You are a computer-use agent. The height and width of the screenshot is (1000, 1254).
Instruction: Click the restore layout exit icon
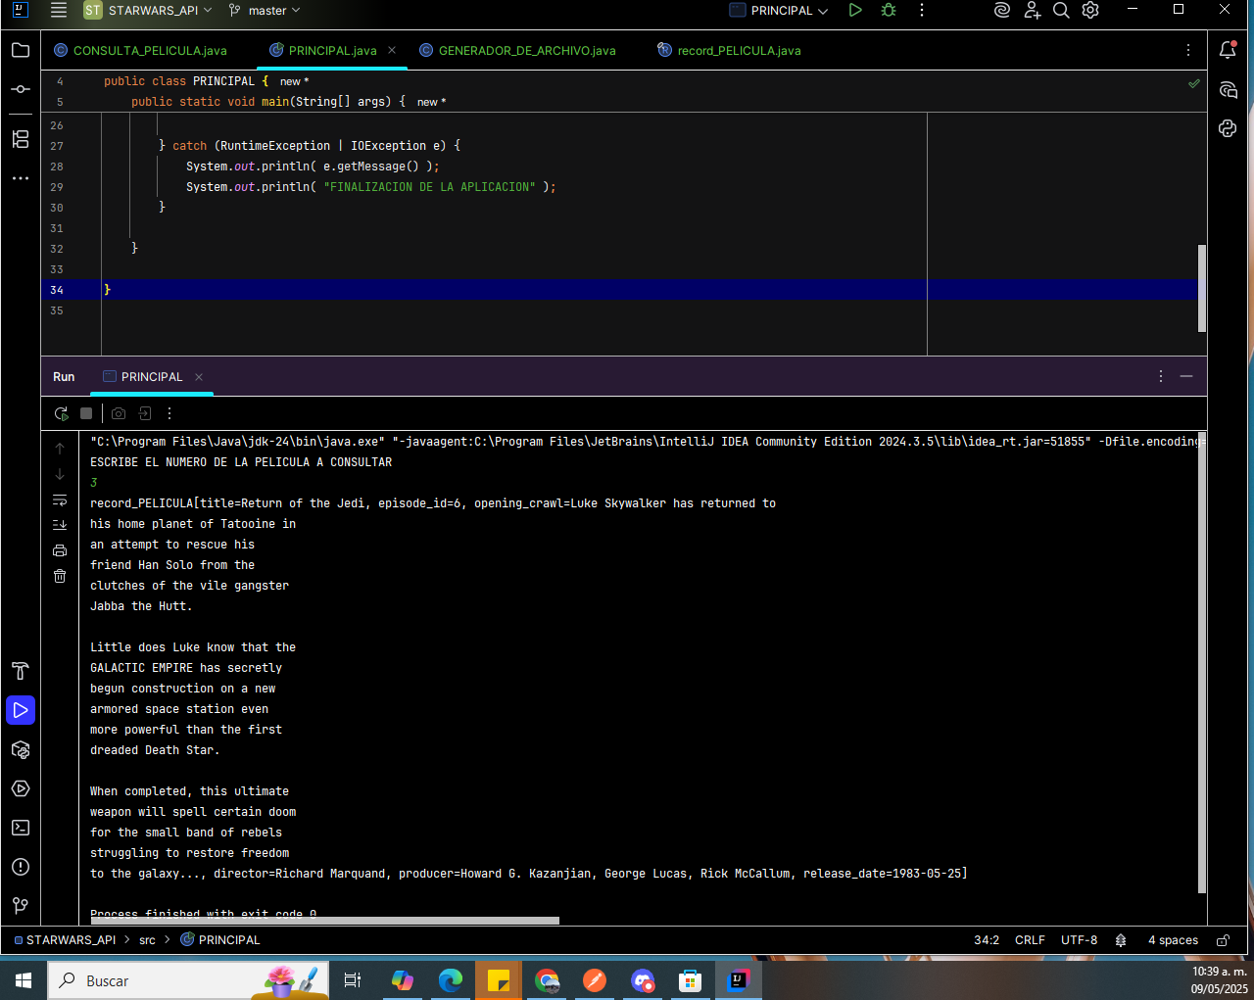click(145, 413)
